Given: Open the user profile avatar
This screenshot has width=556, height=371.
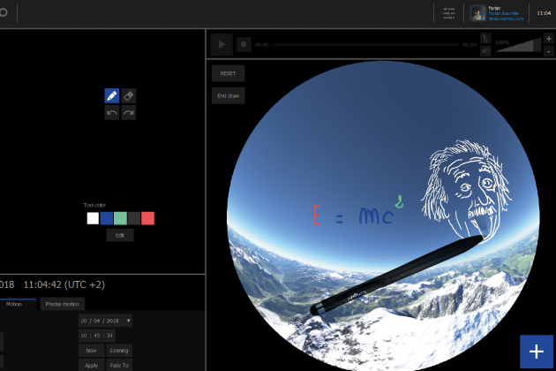Looking at the screenshot, I should (x=478, y=13).
